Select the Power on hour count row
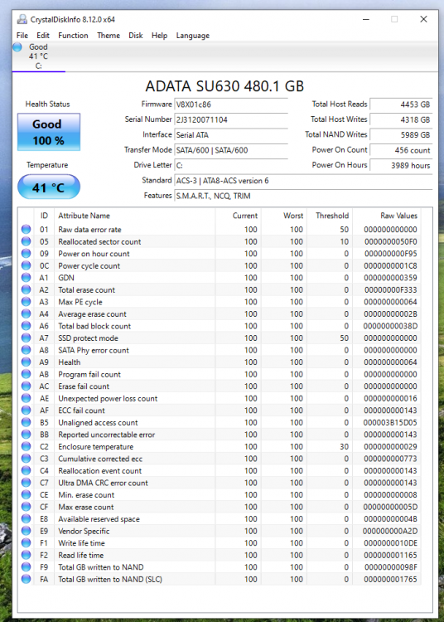This screenshot has height=622, width=444. tap(220, 254)
